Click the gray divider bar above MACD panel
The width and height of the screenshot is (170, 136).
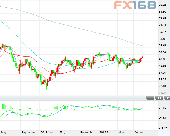coord(73,98)
